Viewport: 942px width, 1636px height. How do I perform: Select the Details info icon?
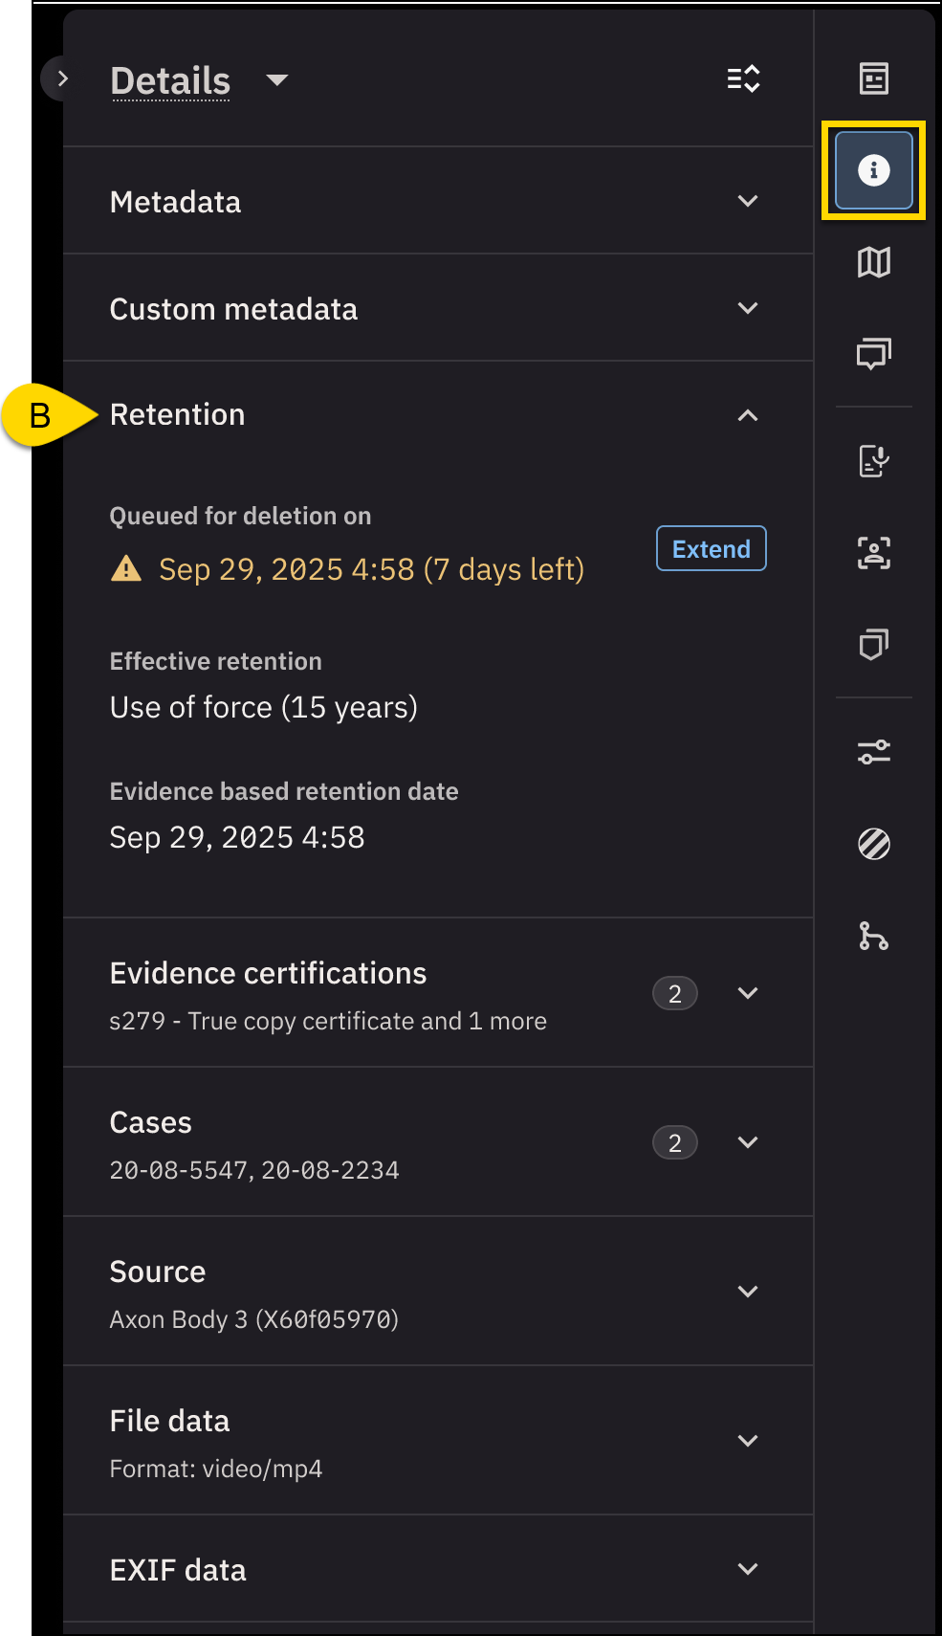[873, 170]
